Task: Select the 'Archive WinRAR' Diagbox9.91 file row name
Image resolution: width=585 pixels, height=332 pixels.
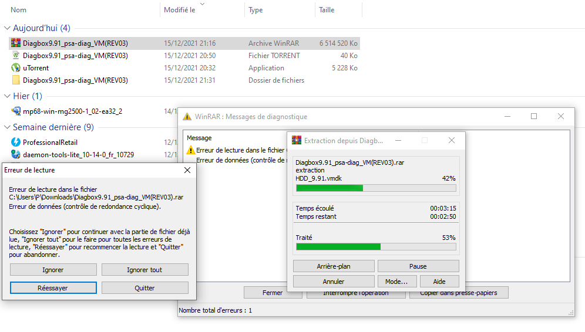Action: [x=75, y=43]
